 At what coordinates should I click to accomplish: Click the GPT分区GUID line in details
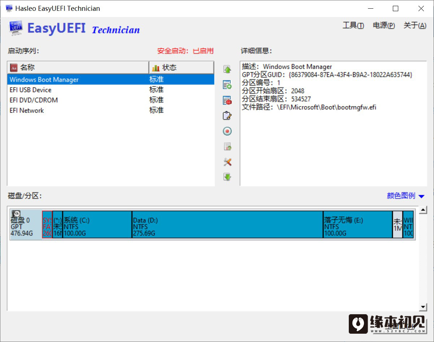pos(327,75)
